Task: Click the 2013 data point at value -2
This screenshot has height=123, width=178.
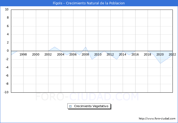Action: (117, 59)
